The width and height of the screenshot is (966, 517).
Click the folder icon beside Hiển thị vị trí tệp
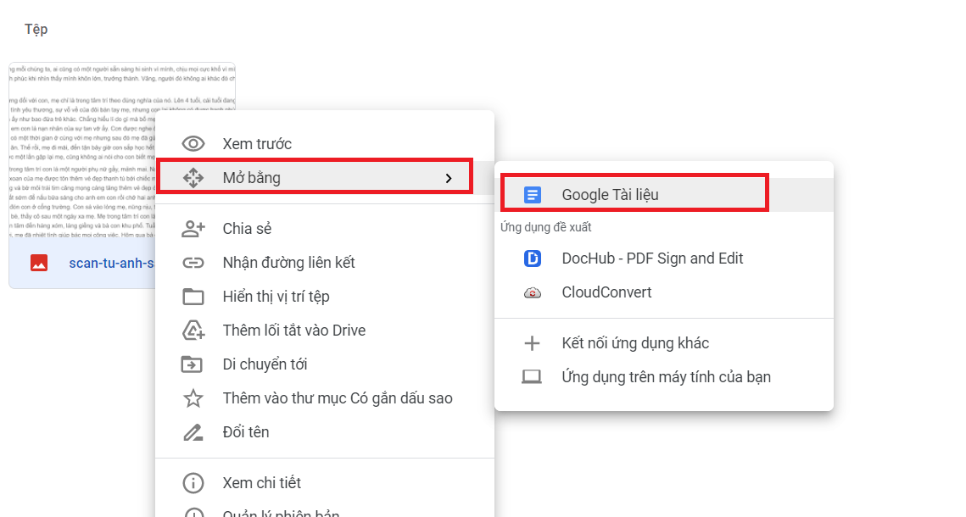tap(193, 297)
